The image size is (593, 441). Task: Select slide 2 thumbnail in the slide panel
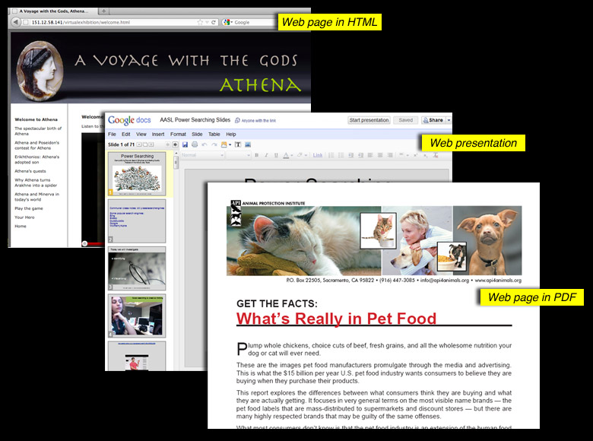[x=137, y=221]
